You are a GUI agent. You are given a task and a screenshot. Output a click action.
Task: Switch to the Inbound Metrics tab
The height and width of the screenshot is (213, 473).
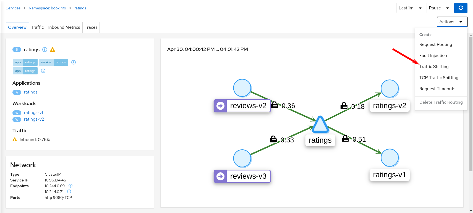tap(64, 27)
